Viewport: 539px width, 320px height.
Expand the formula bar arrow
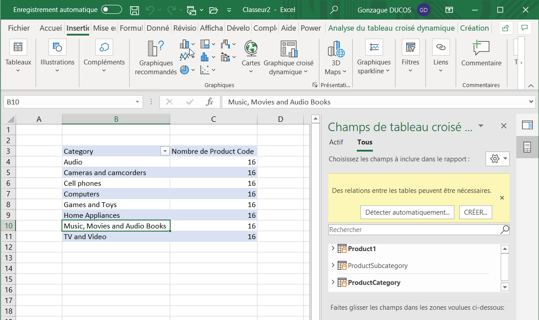coord(531,102)
